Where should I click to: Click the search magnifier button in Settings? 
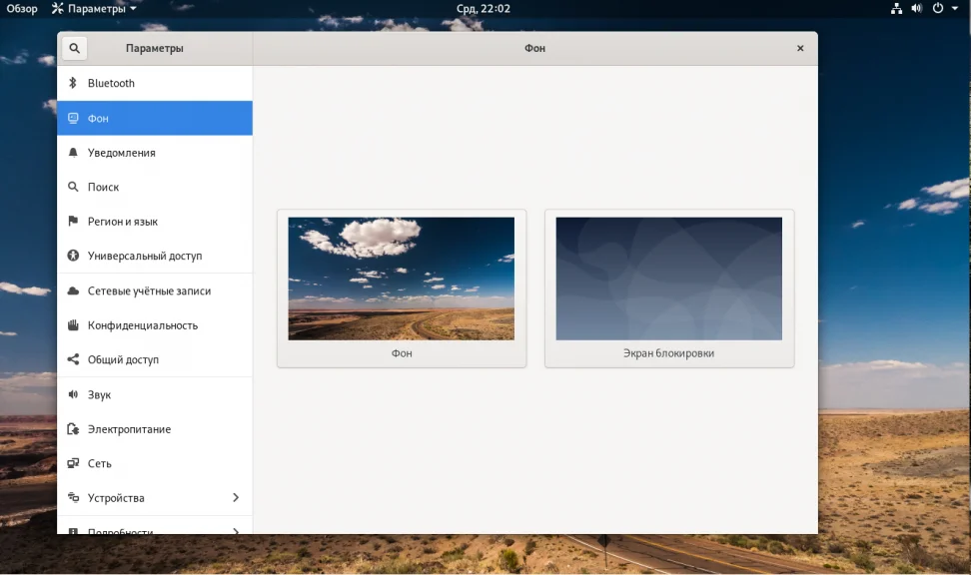(74, 48)
